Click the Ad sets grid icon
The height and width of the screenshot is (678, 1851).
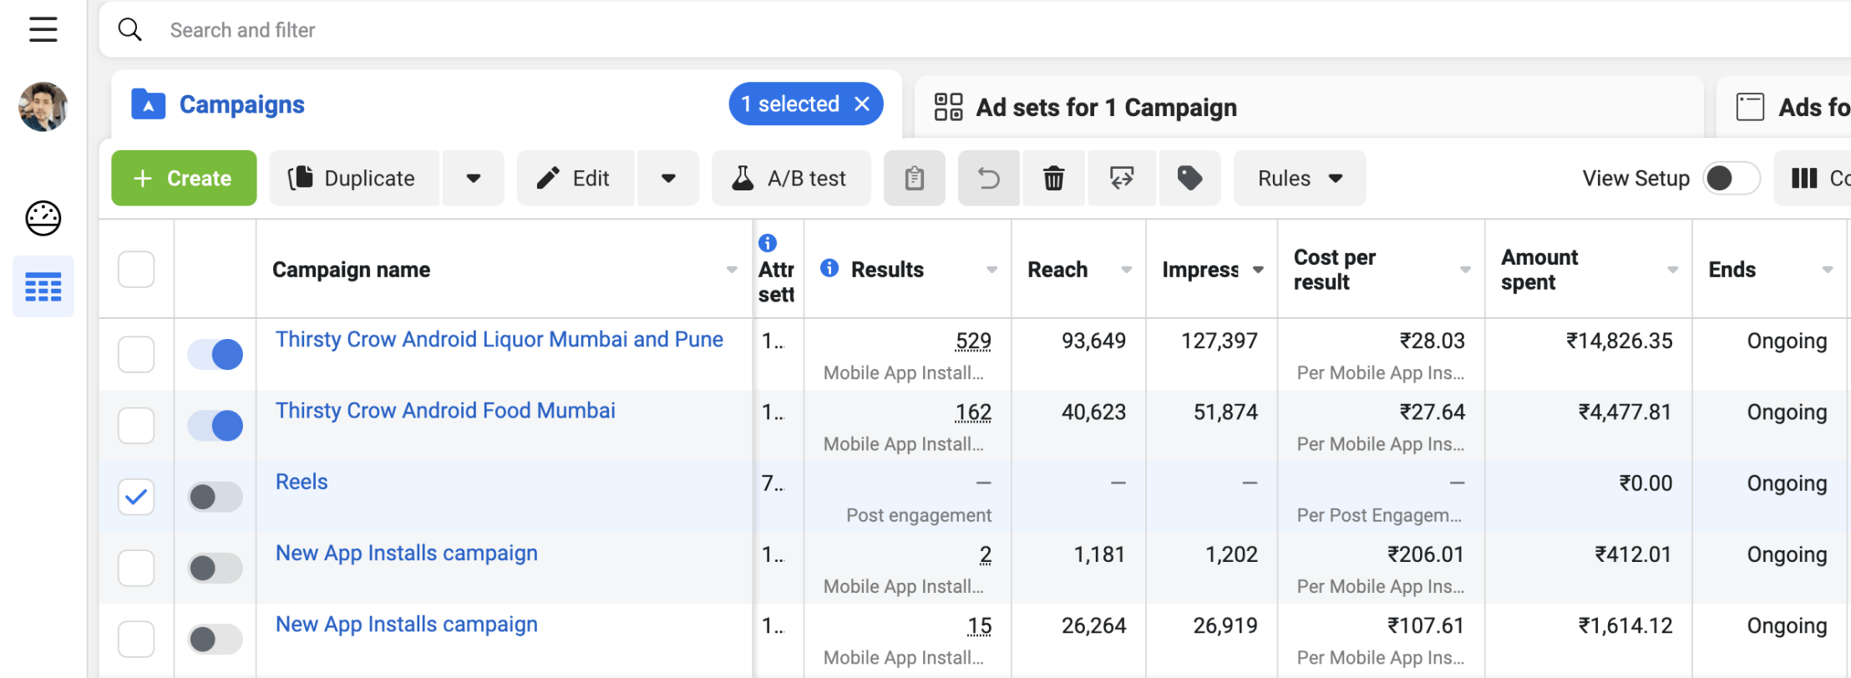[949, 107]
